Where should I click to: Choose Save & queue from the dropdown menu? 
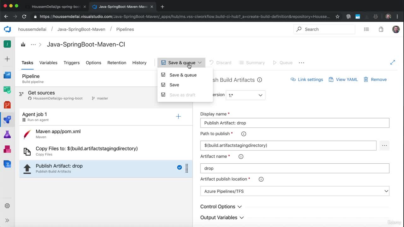click(x=185, y=75)
